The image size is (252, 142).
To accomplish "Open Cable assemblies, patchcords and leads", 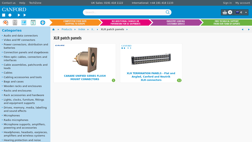I will point(26,66).
